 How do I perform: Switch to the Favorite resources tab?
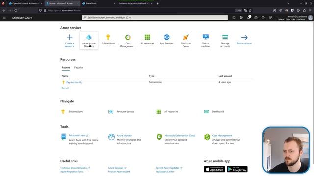click(78, 68)
